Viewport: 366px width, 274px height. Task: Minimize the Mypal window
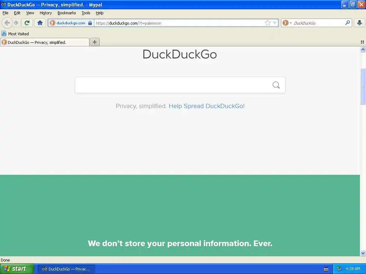345,4
